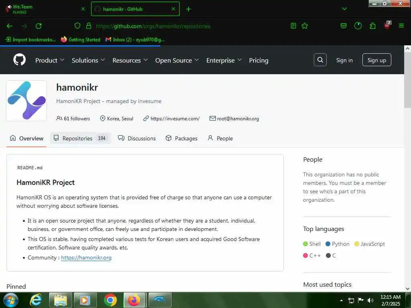
Task: Click the page vertical scrollbar thumb
Action: coord(407,80)
